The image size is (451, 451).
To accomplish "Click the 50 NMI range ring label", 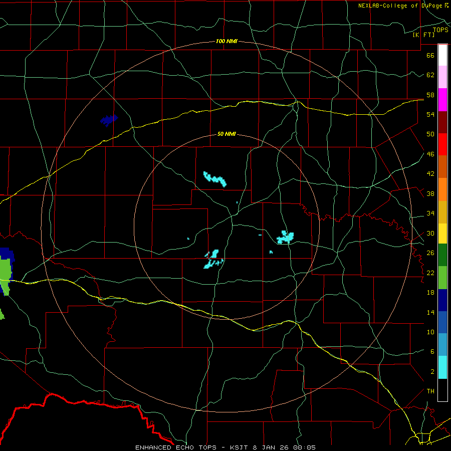I will pyautogui.click(x=227, y=134).
